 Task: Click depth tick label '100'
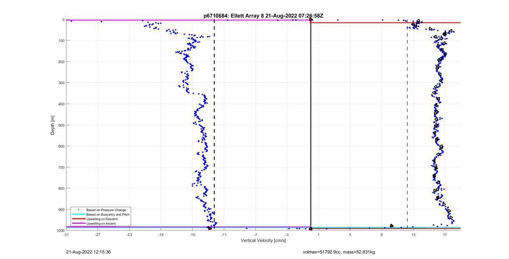(61, 41)
